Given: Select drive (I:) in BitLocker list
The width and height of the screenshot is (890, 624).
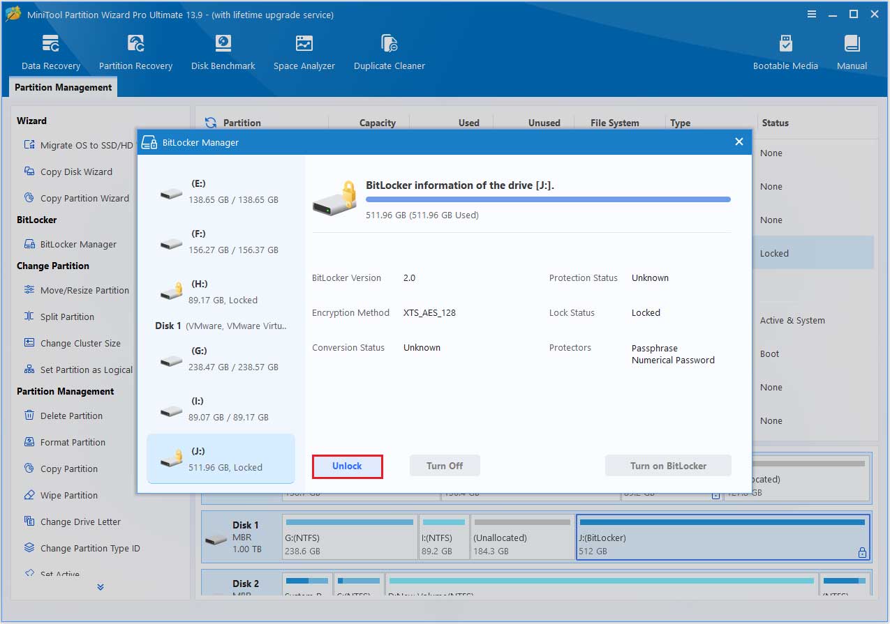Looking at the screenshot, I should click(221, 409).
